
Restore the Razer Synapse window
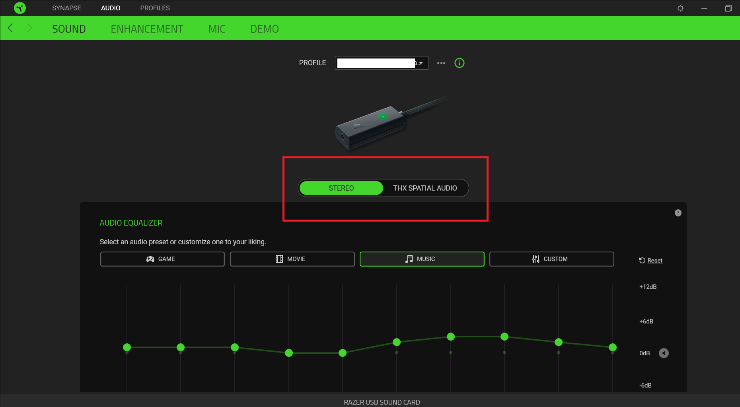point(728,8)
